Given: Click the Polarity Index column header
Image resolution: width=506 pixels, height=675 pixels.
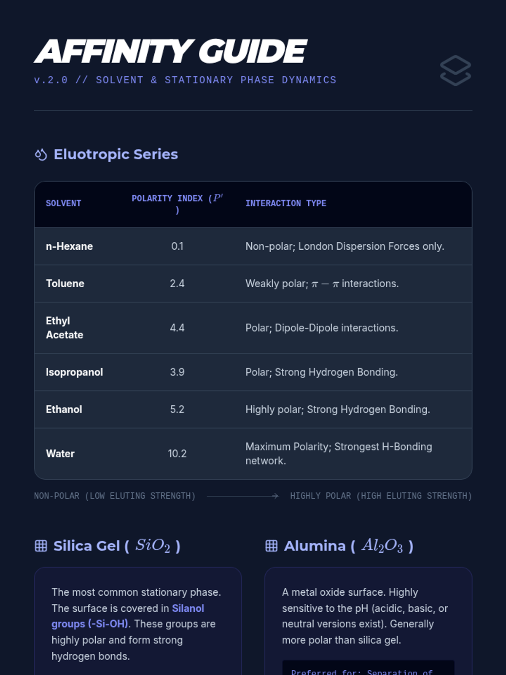Looking at the screenshot, I should [177, 204].
